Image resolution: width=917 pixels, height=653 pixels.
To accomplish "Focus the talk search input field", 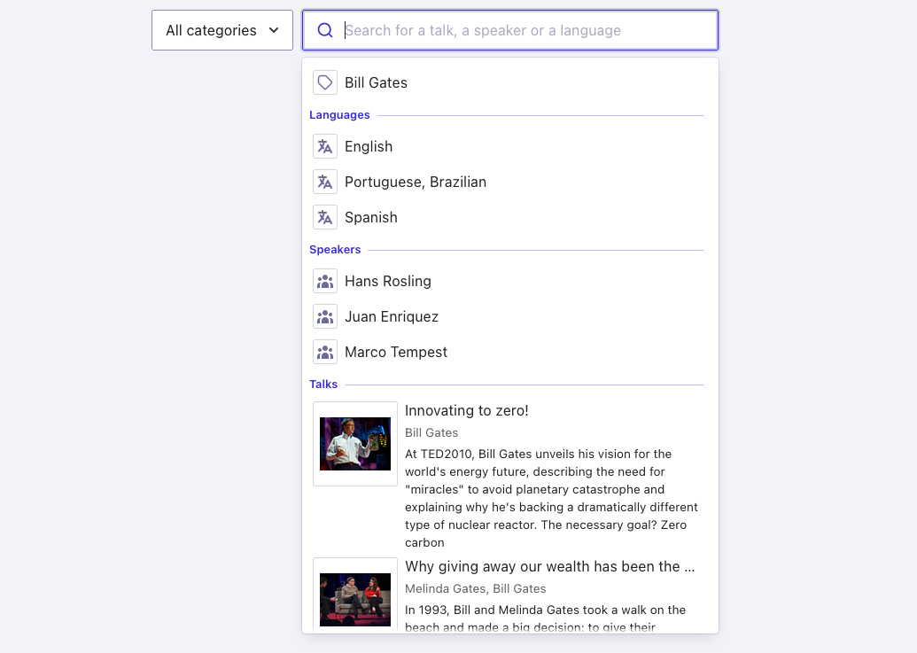I will pos(510,30).
